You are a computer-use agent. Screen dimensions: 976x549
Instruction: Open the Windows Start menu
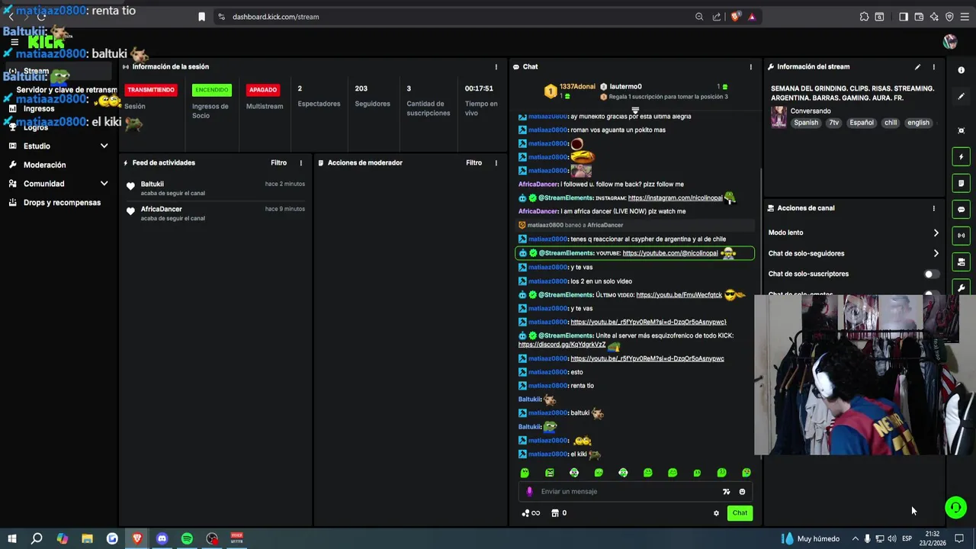coord(11,538)
